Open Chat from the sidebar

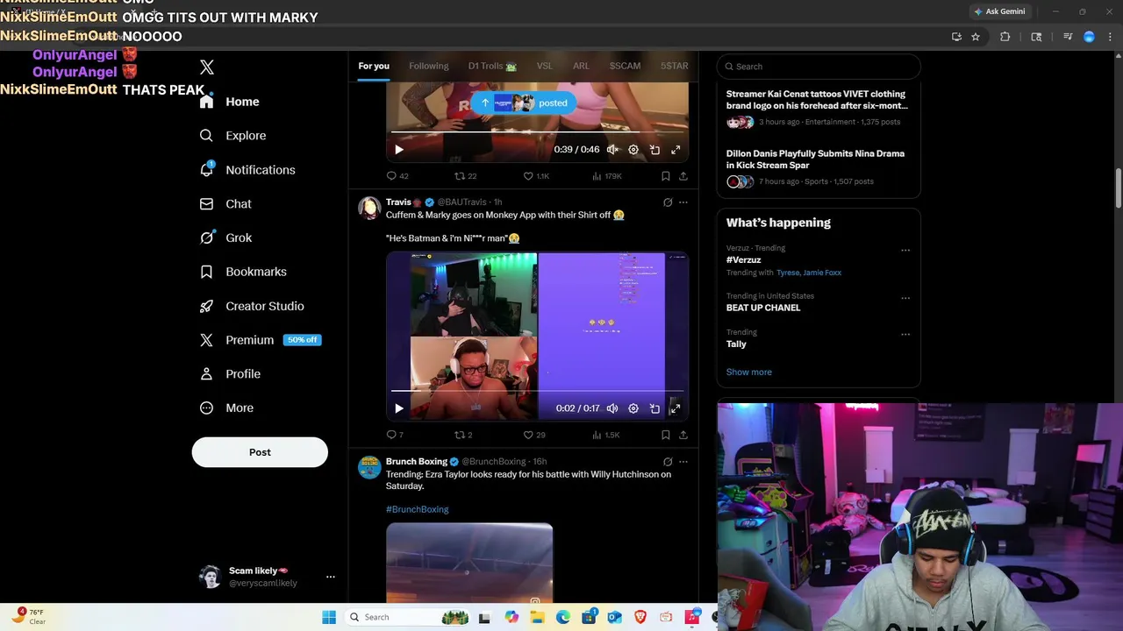click(225, 204)
